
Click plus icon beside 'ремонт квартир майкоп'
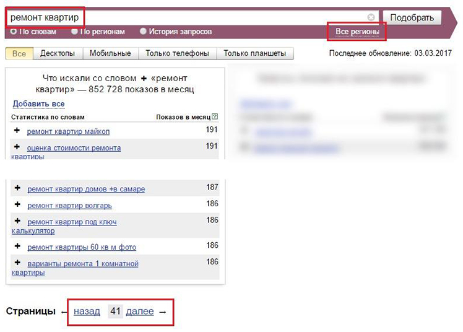coord(17,131)
